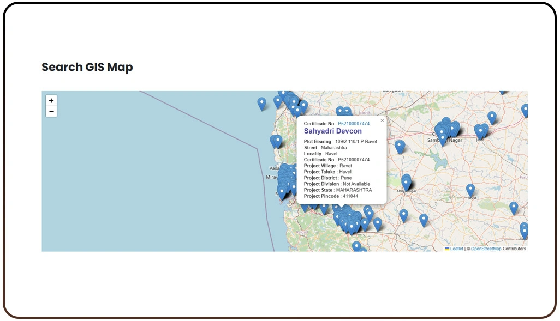
Task: Zoom in using the map's plus control
Action: click(x=51, y=100)
